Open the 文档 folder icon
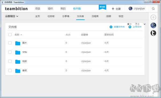The height and width of the screenshot is (98, 161). click(x=18, y=52)
